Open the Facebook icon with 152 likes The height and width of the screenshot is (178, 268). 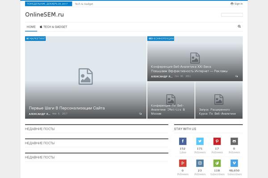[x=183, y=141]
